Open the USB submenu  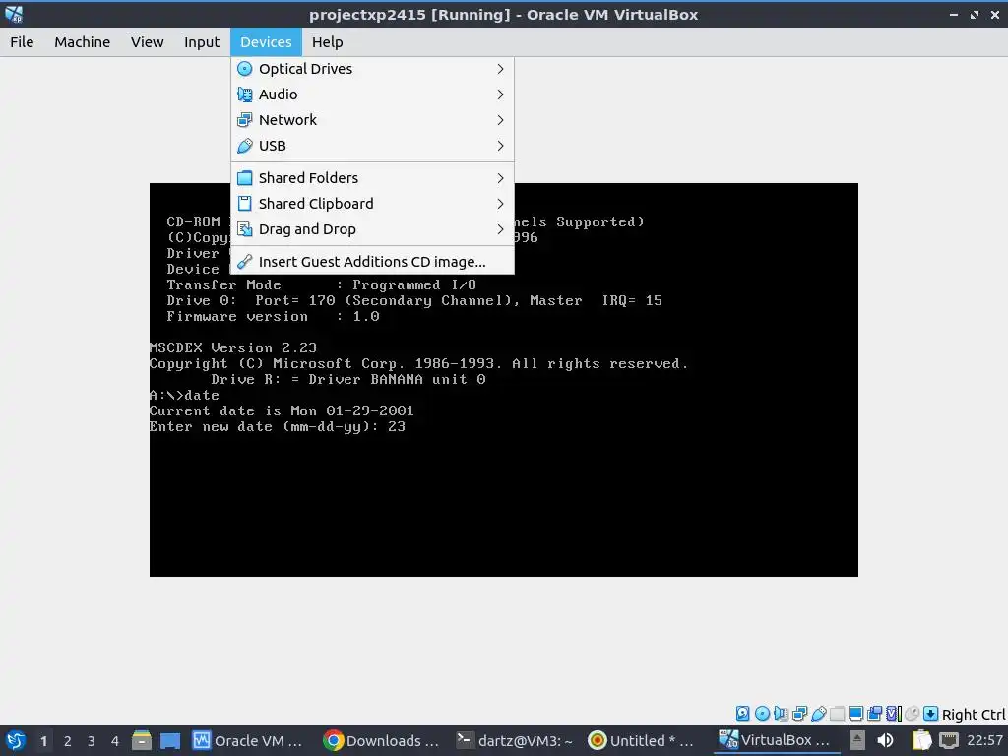pyautogui.click(x=372, y=146)
